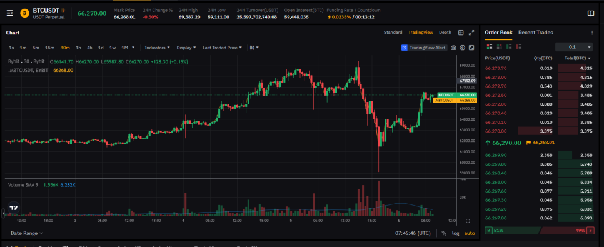
Task: Expand more timeframes dropdown arrow after 1M
Action: 133,48
